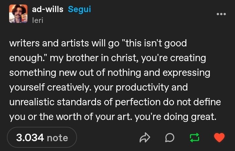Unlike the post by clicking the red heart
Screen dimensions: 235x151
click(x=219, y=138)
